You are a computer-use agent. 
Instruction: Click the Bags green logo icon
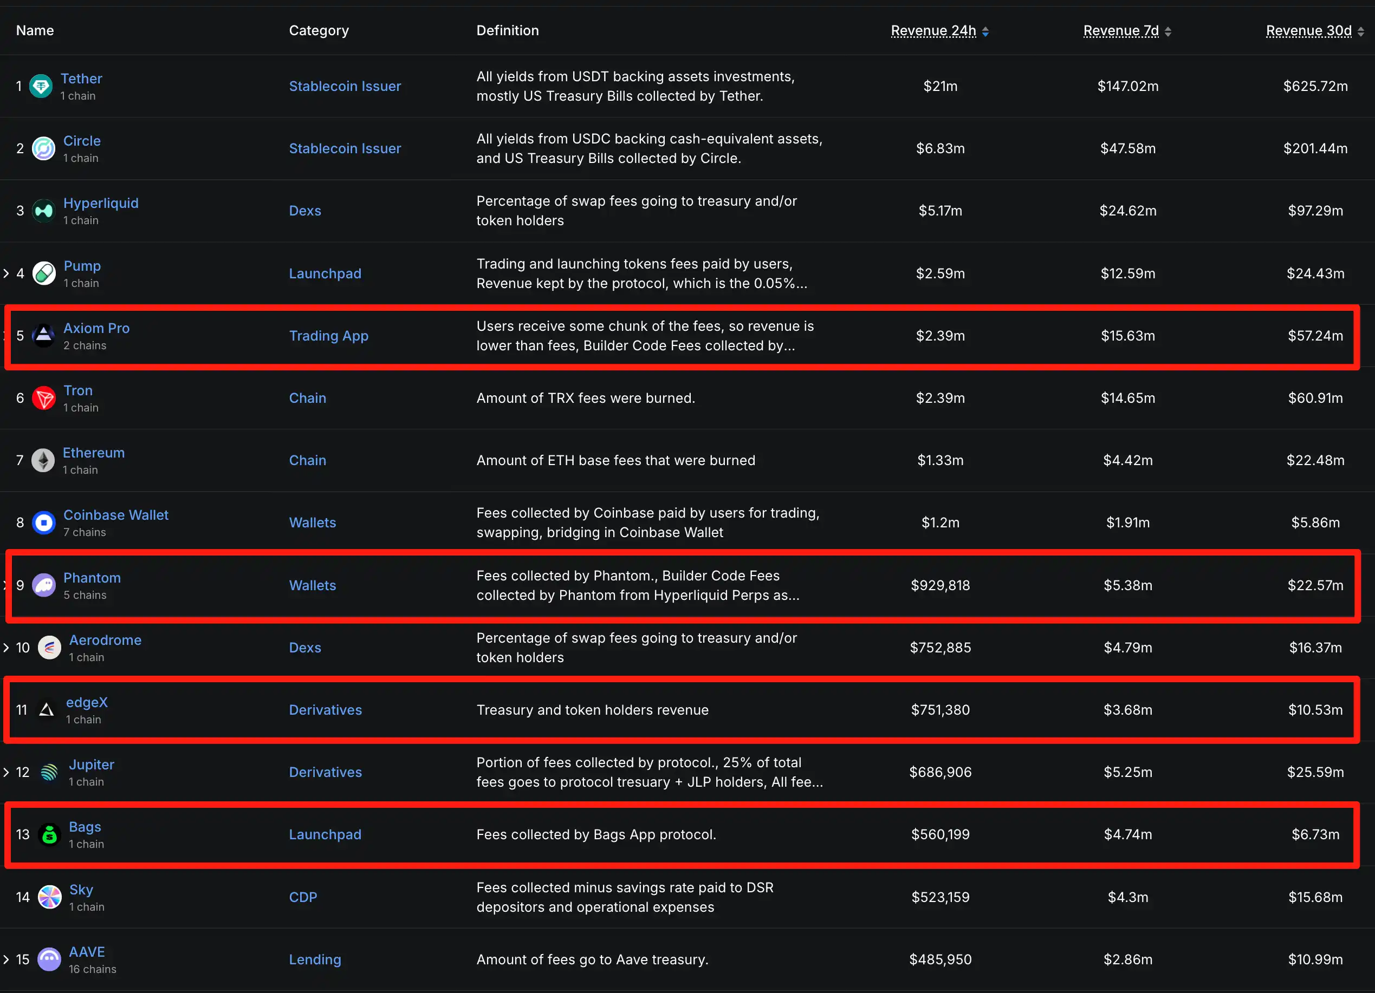pos(49,835)
